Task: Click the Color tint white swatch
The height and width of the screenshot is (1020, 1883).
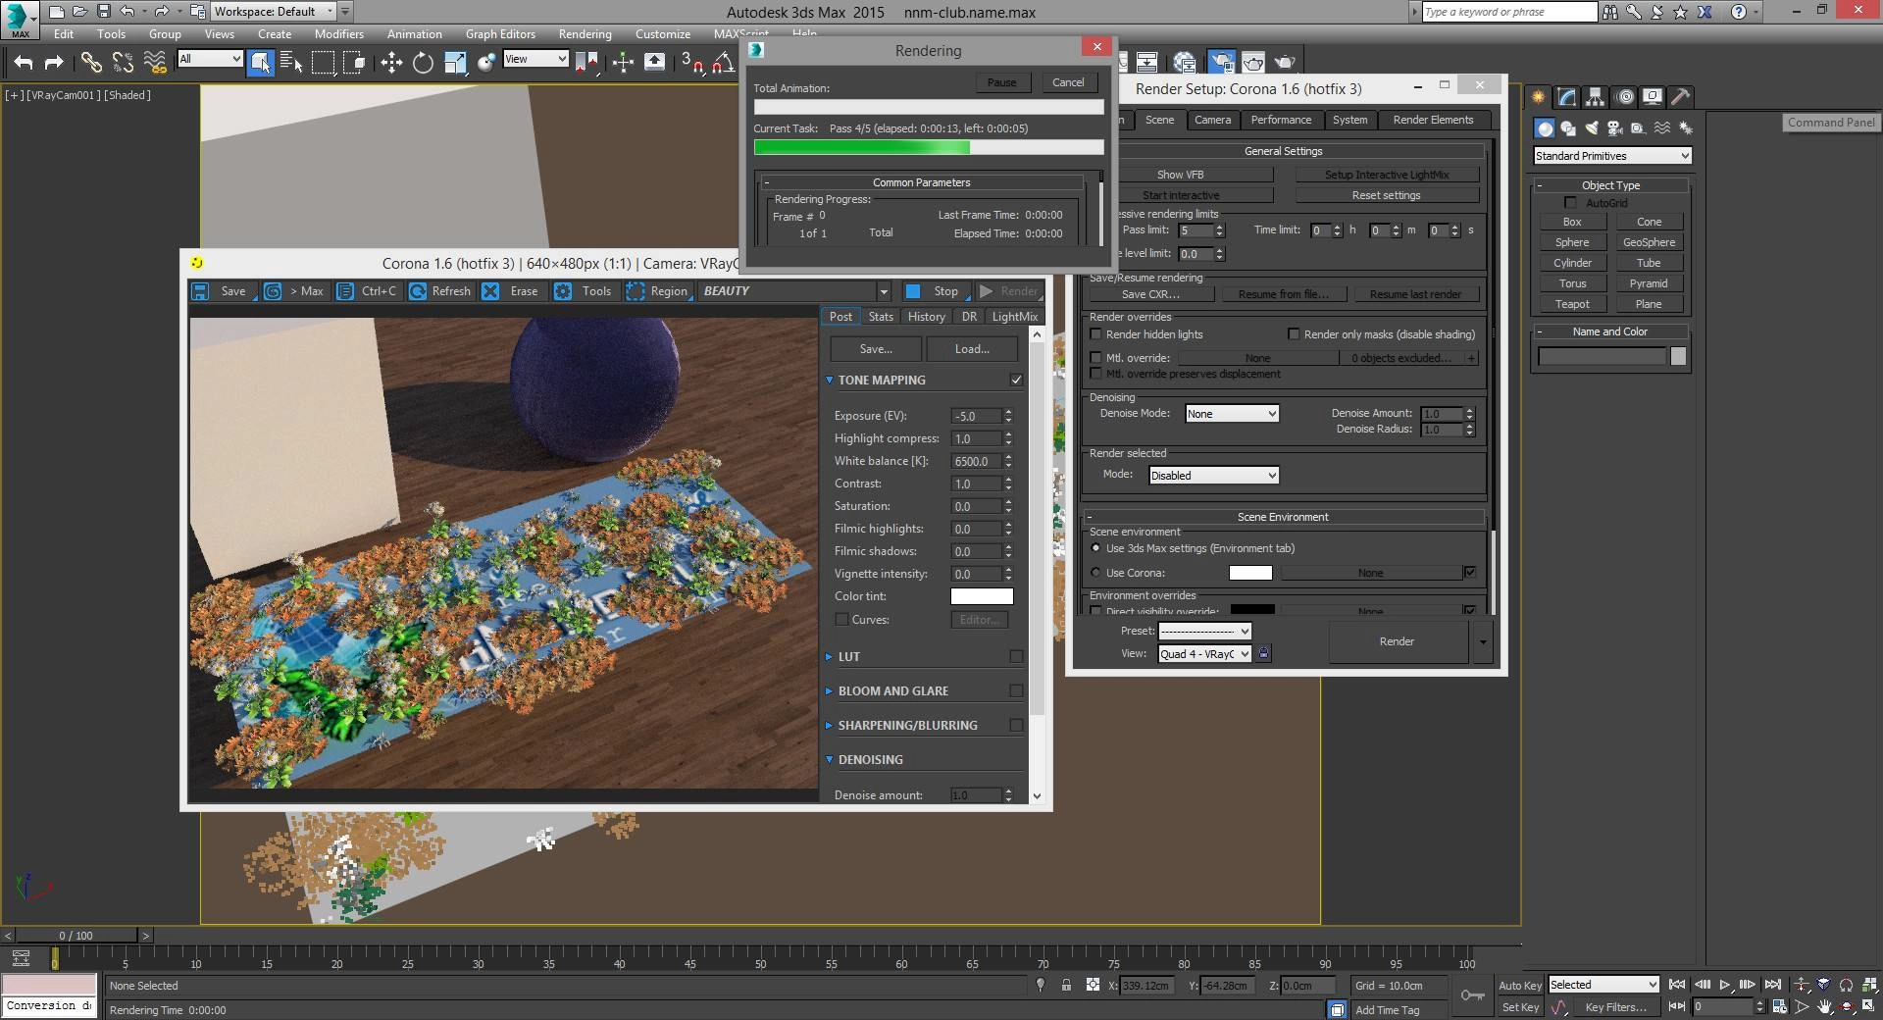Action: pos(982,596)
